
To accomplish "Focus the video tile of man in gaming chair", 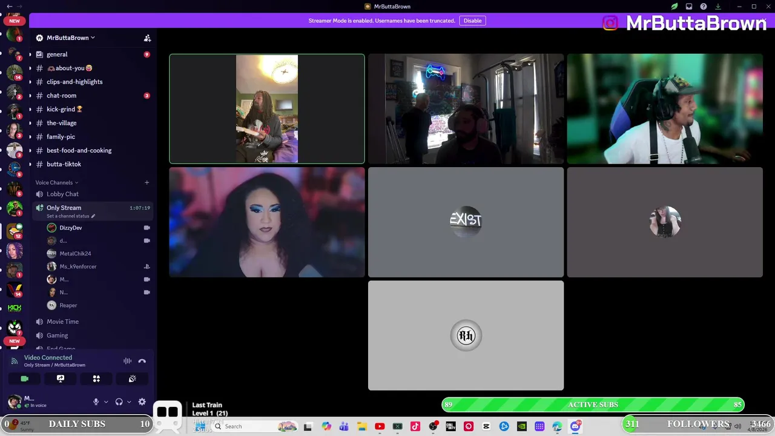I will (x=665, y=109).
